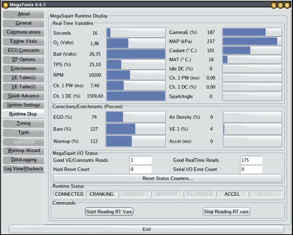This screenshot has width=293, height=235.
Task: Maximize the MegaTunix window
Action: [281, 5]
